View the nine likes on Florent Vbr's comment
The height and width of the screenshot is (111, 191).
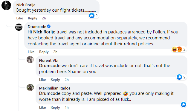click(181, 77)
